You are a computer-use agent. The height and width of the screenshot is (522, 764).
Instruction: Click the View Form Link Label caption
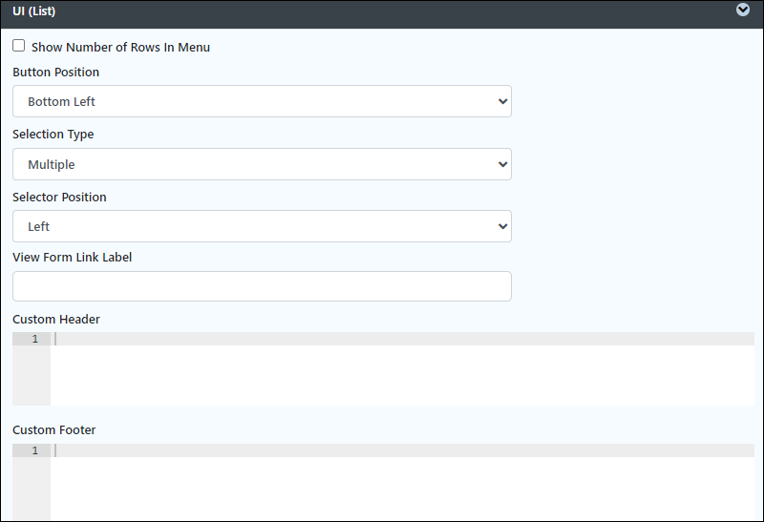click(73, 257)
